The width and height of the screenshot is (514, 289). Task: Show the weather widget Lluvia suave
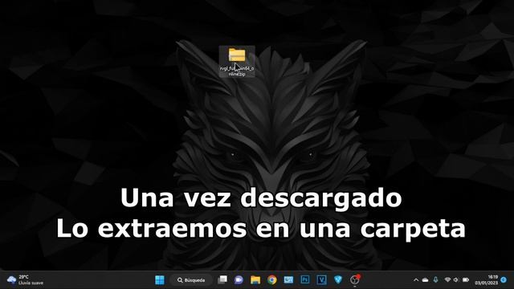(26, 280)
